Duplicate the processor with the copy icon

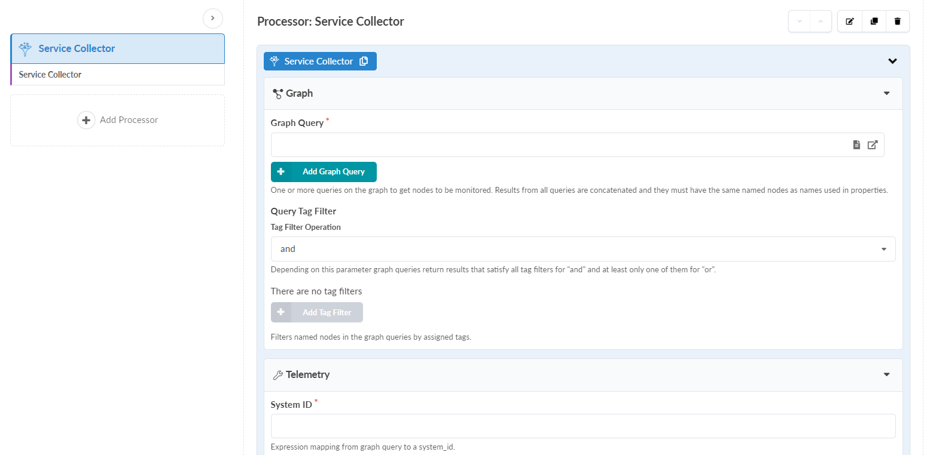click(x=874, y=21)
